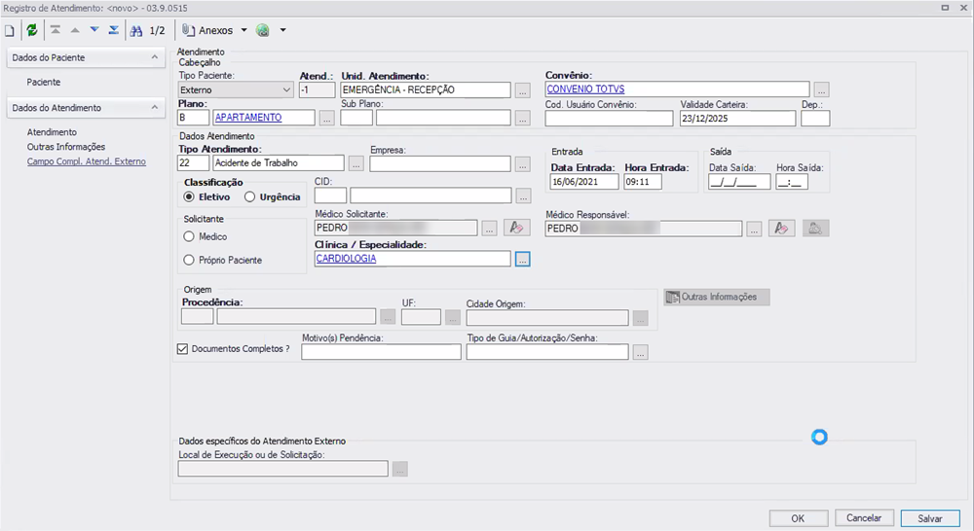Click the Motivo(s) Pendência field
The height and width of the screenshot is (531, 974).
point(382,352)
